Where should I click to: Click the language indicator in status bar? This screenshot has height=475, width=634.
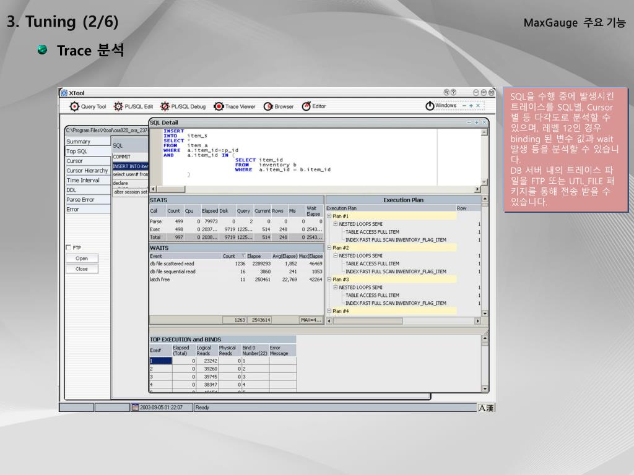486,408
